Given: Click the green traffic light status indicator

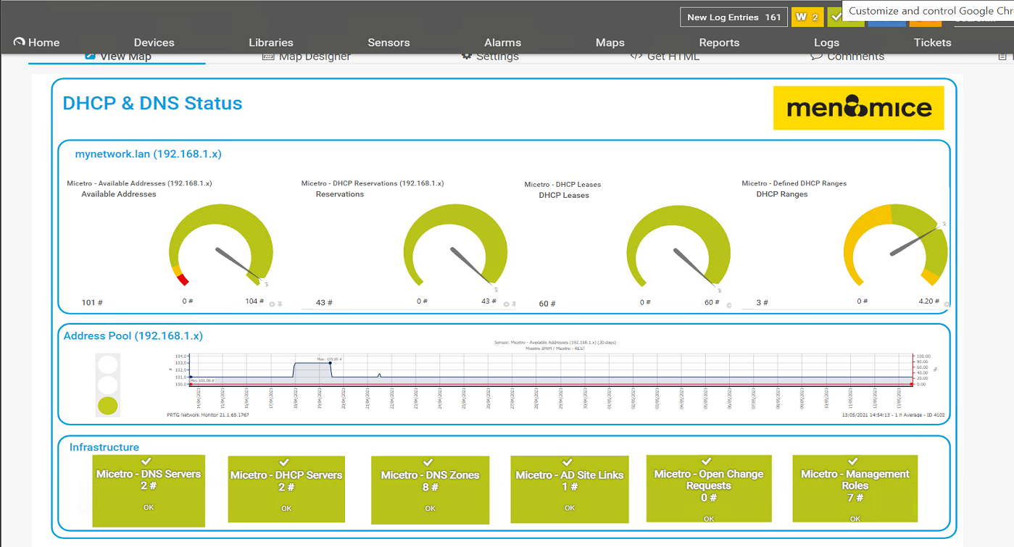Looking at the screenshot, I should point(107,406).
